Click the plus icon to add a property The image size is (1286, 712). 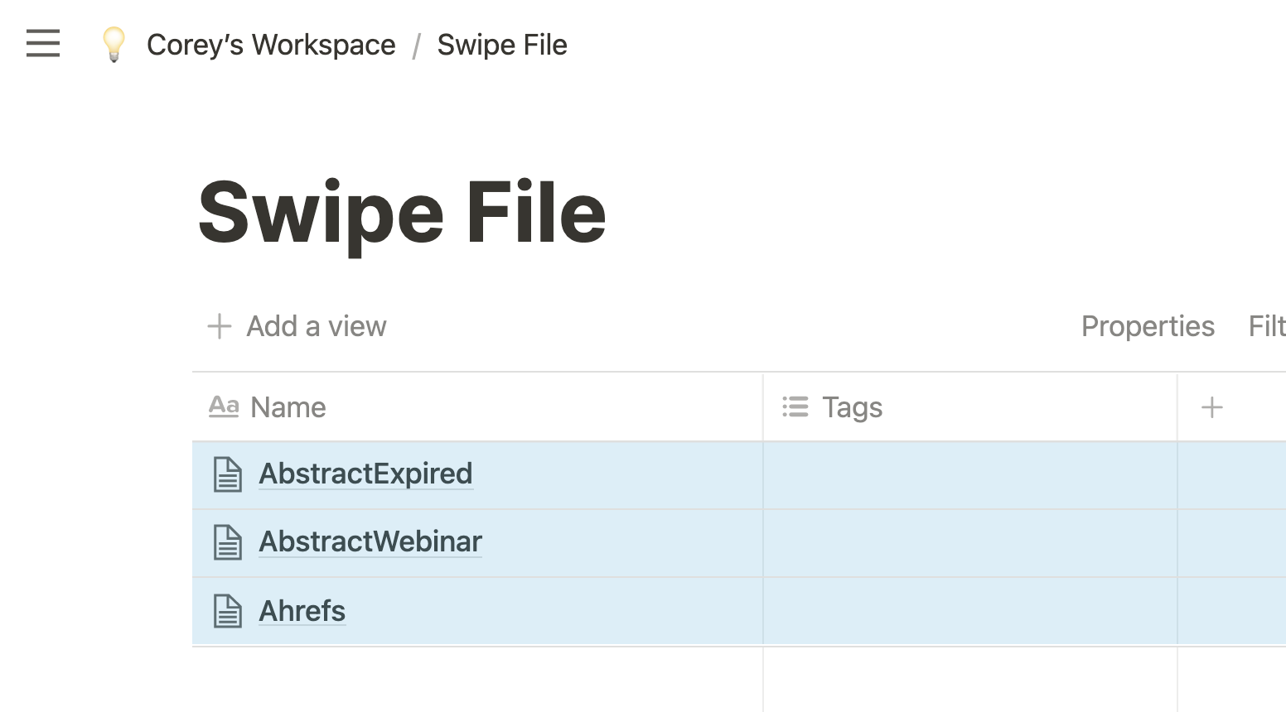(1211, 407)
